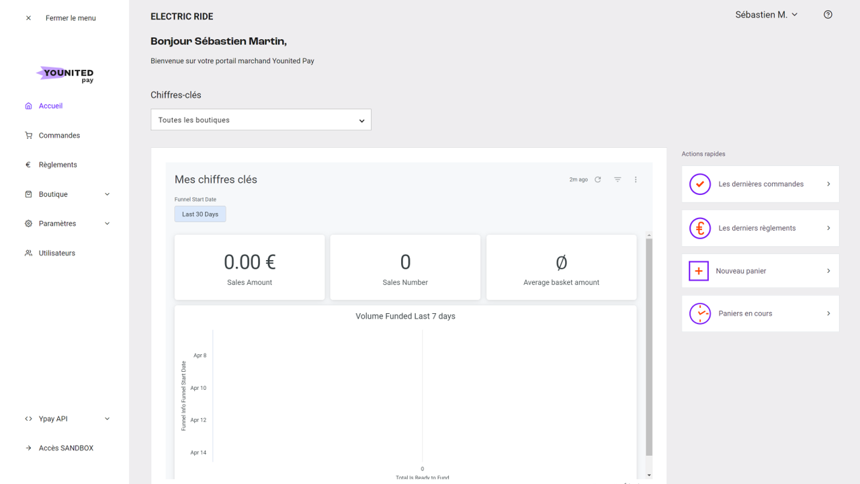Open Commandes menu item
Screen dimensions: 860x484
[x=59, y=135]
